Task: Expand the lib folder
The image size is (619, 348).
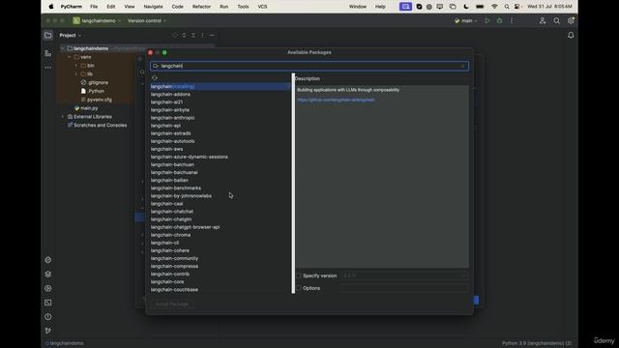Action: click(76, 74)
